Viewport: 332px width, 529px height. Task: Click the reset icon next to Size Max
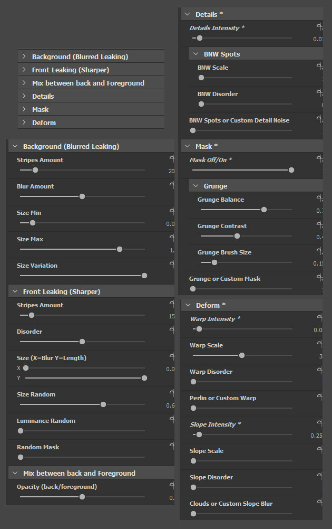(x=171, y=238)
